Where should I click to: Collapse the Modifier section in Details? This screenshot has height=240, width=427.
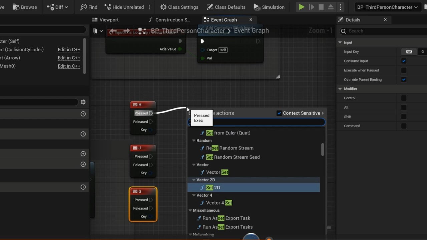click(340, 89)
